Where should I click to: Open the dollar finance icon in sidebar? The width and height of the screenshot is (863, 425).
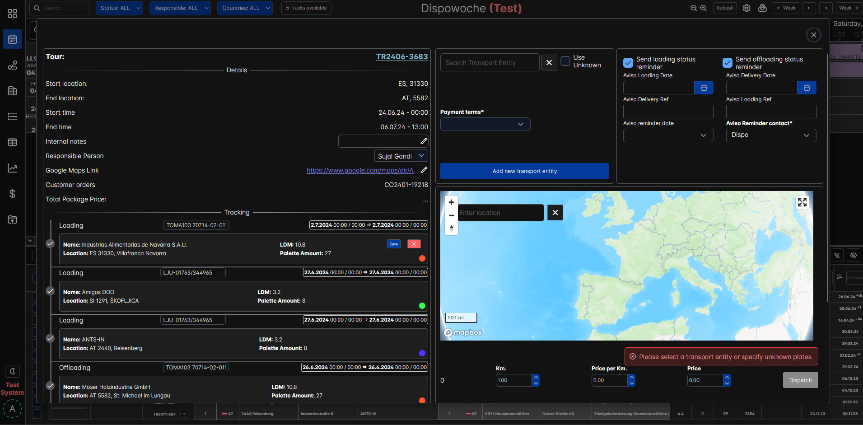(13, 194)
